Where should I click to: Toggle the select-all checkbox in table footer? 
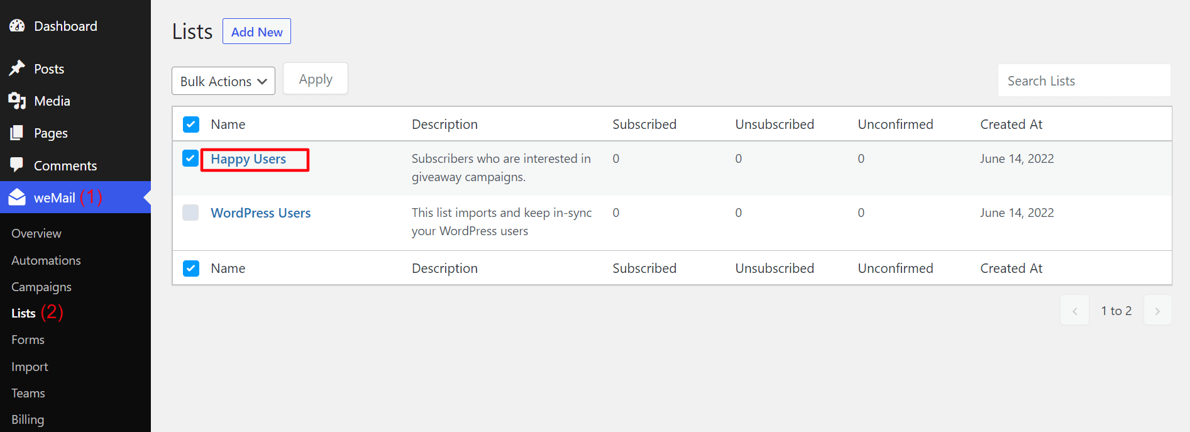pos(191,269)
